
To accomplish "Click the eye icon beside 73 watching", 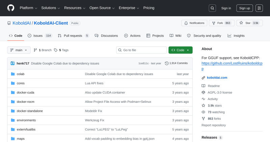I will point(204,112).
